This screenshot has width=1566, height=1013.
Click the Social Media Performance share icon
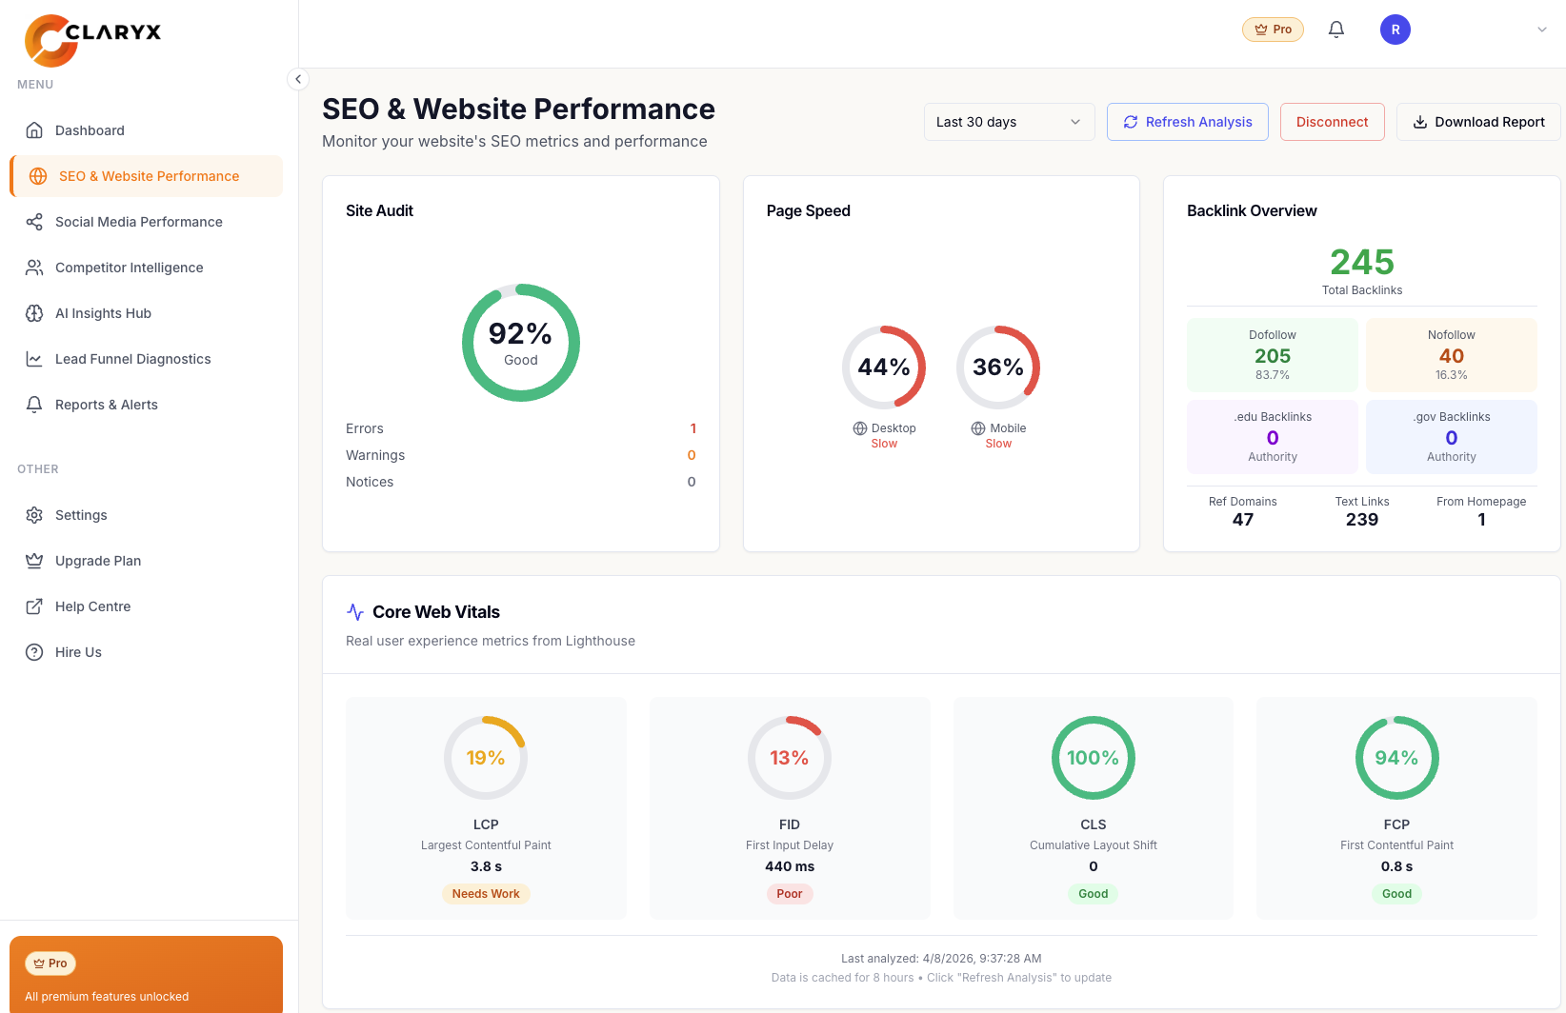click(x=34, y=222)
